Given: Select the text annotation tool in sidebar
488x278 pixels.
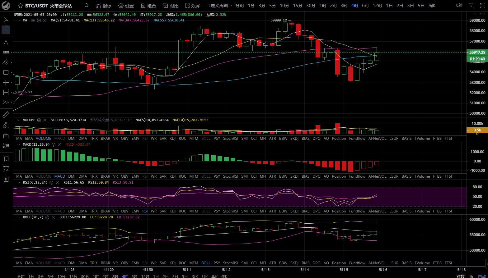Looking at the screenshot, I should 6,43.
